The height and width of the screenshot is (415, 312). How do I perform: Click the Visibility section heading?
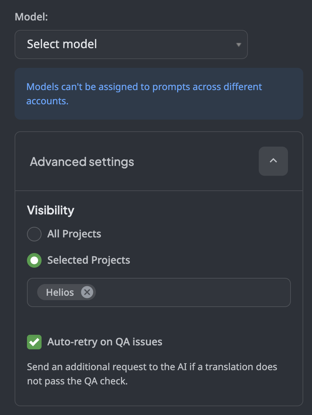(51, 210)
